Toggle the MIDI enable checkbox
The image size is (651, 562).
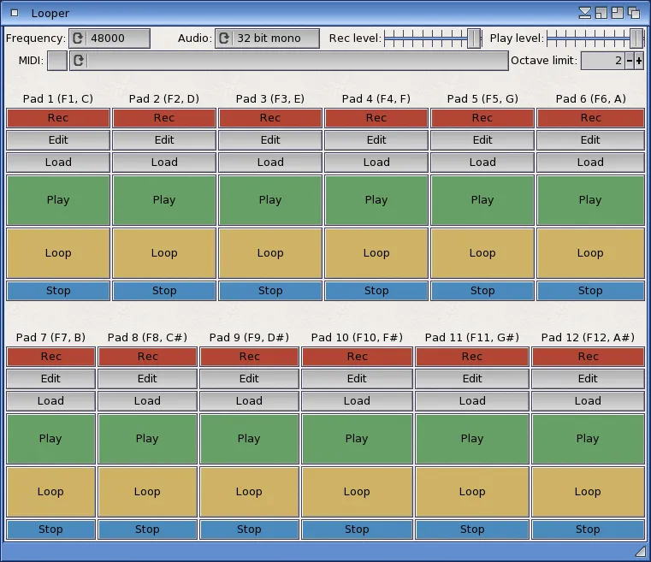pos(56,61)
